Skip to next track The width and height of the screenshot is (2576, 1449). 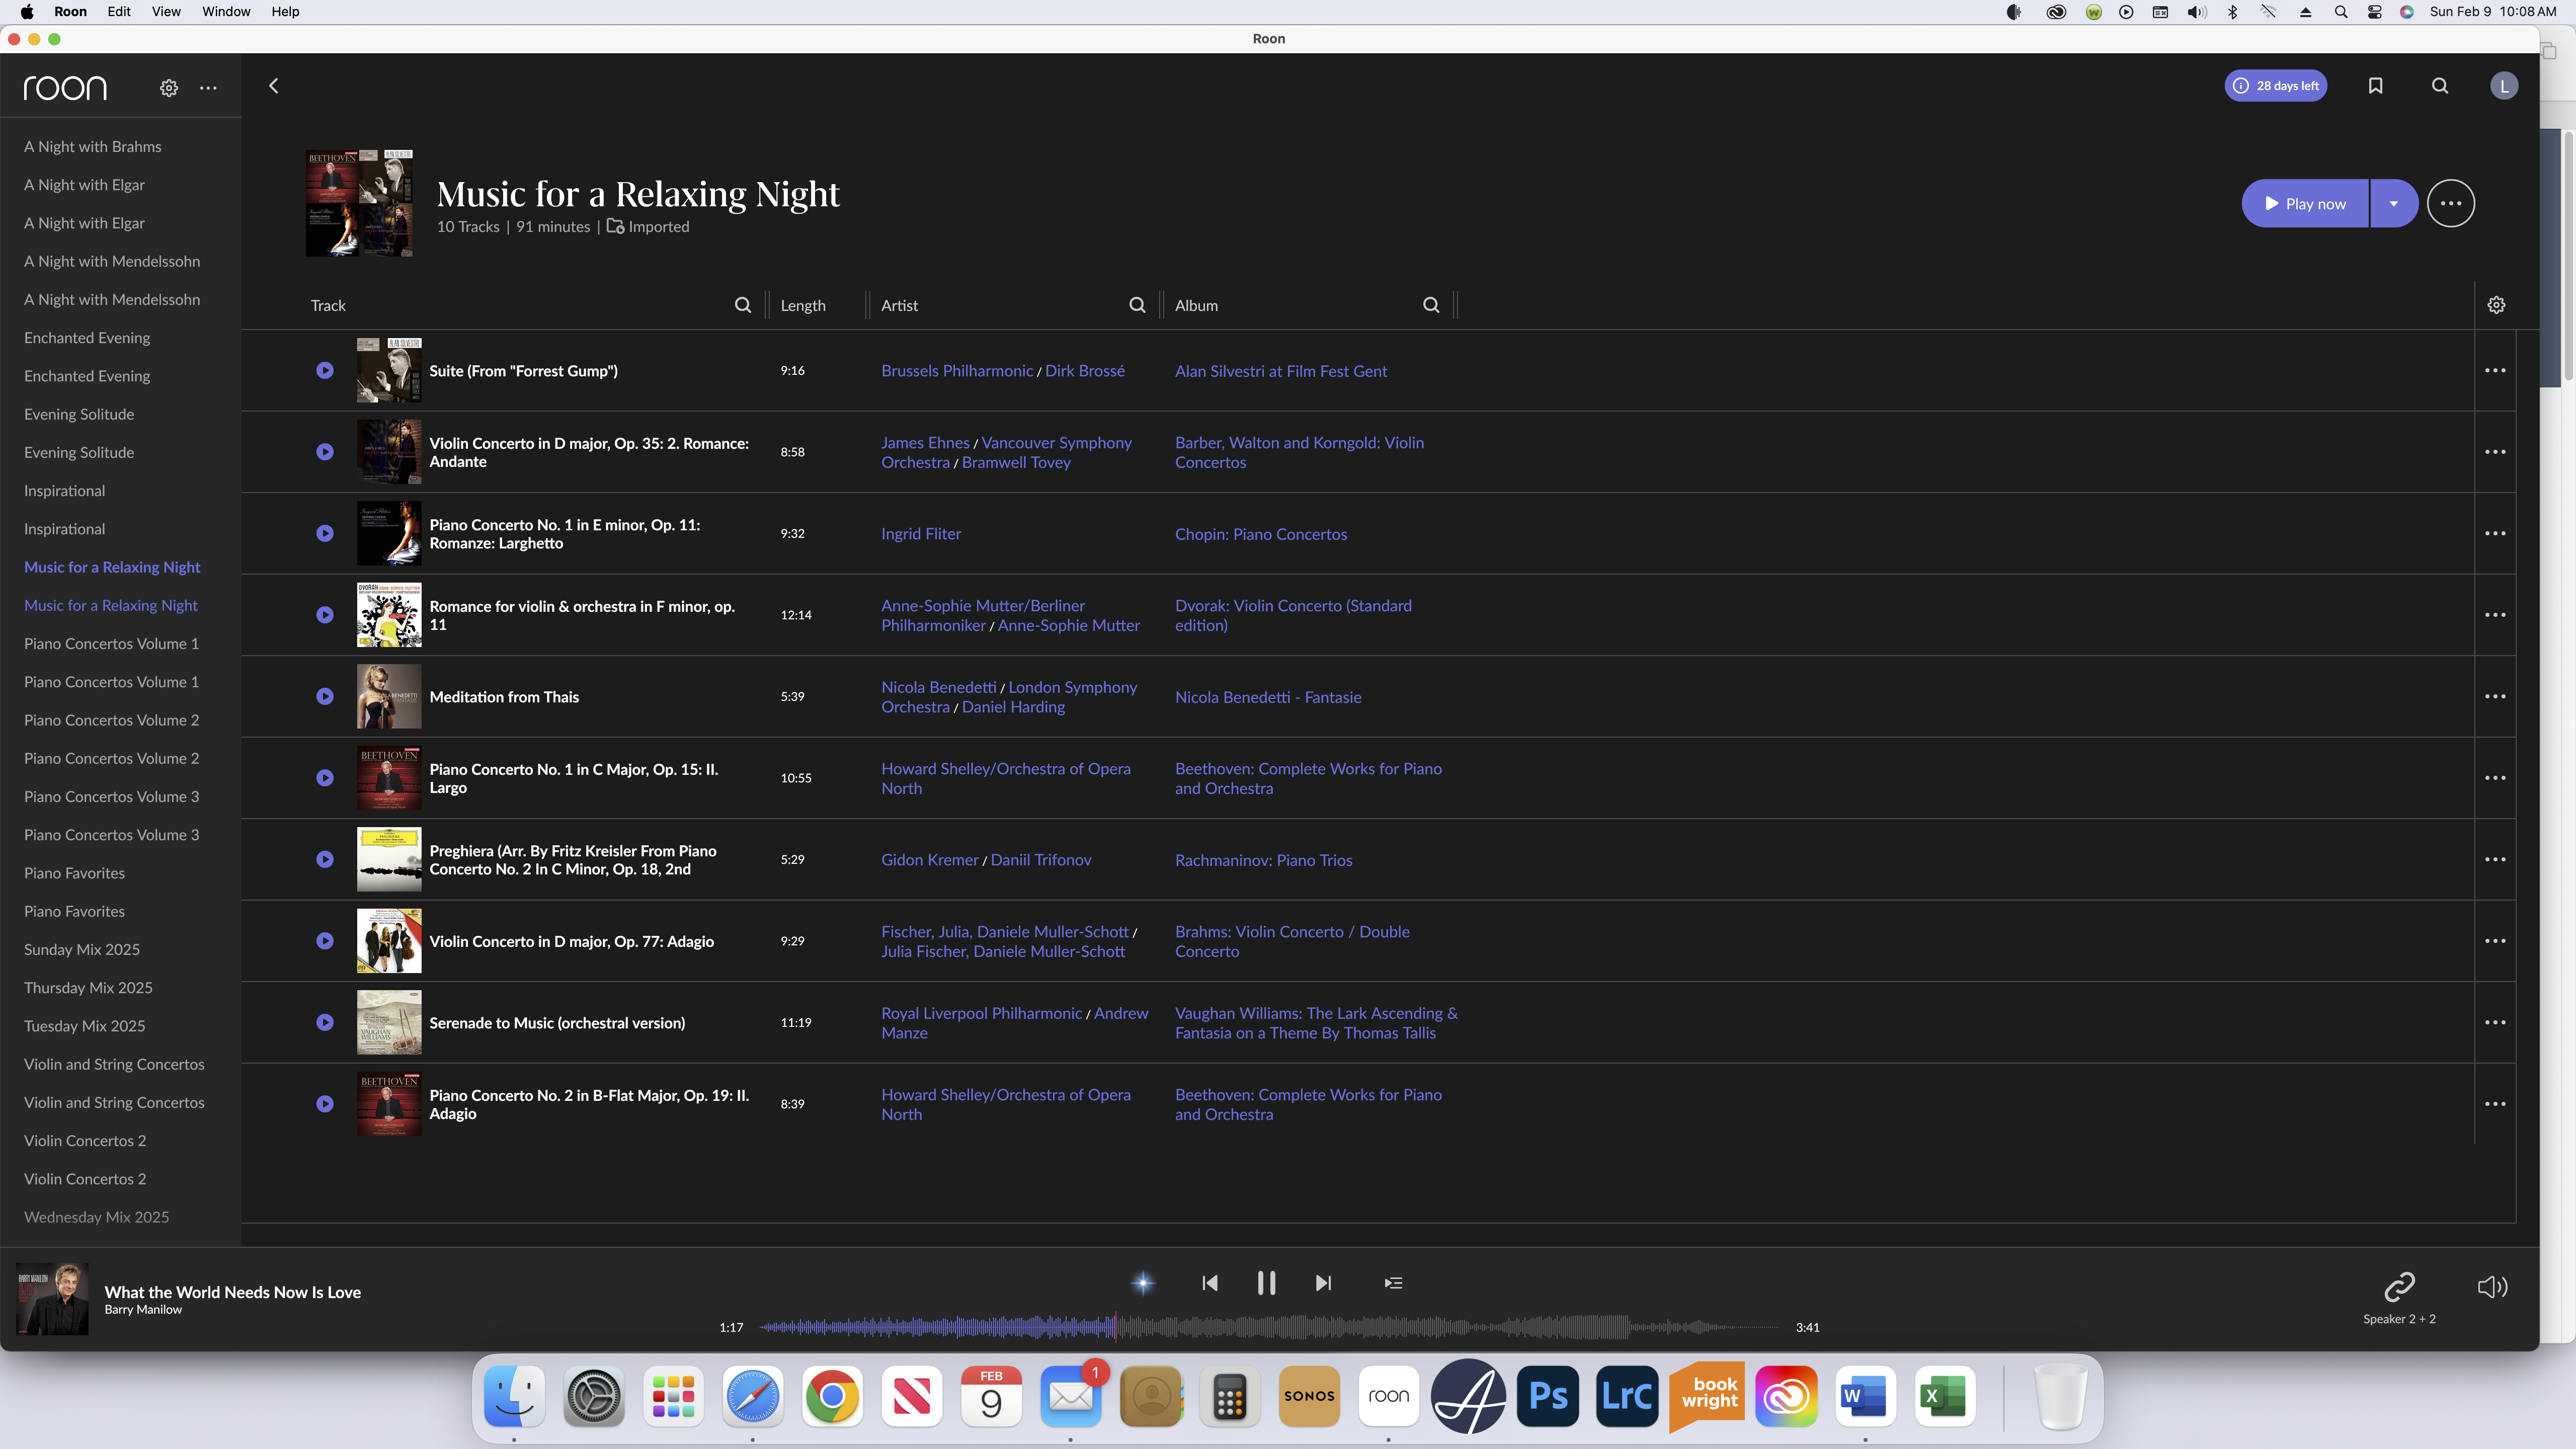tap(1323, 1283)
